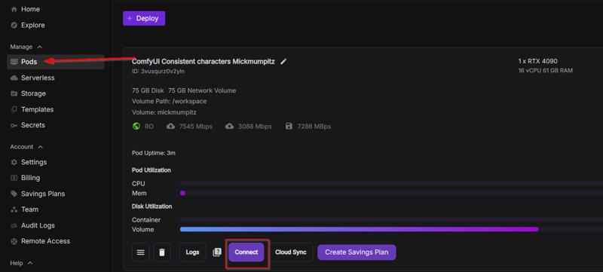Screen dimensions: 603x272
Task: Click the Volume Path /workspace text
Action: coord(169,102)
